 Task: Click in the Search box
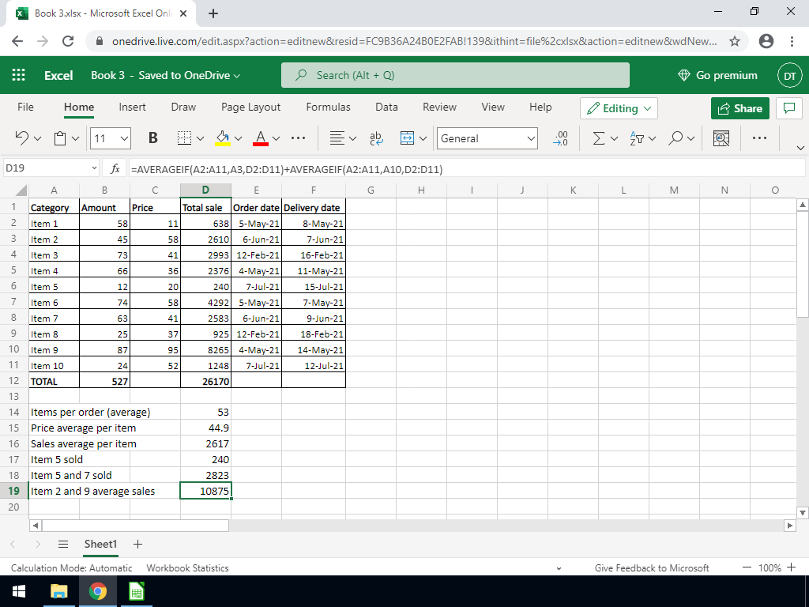point(455,75)
